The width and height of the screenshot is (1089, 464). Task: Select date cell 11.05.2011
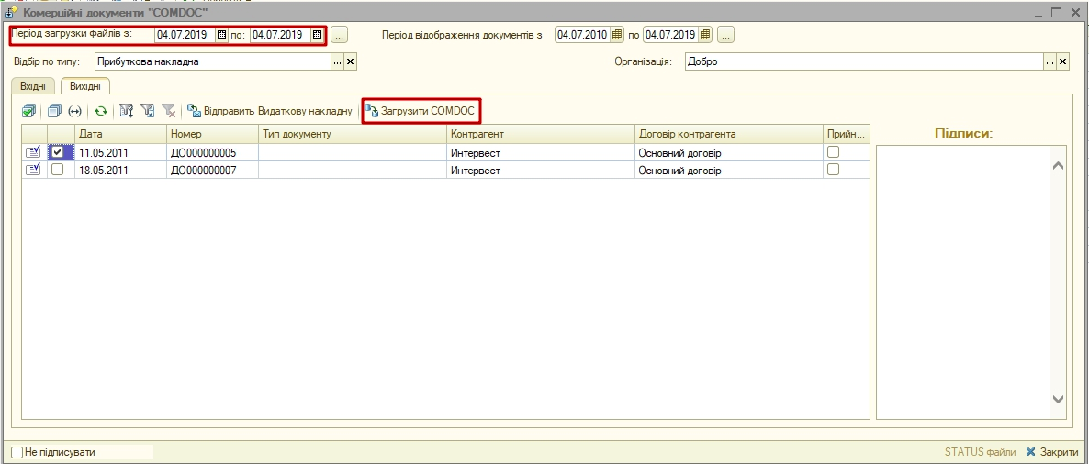[121, 152]
